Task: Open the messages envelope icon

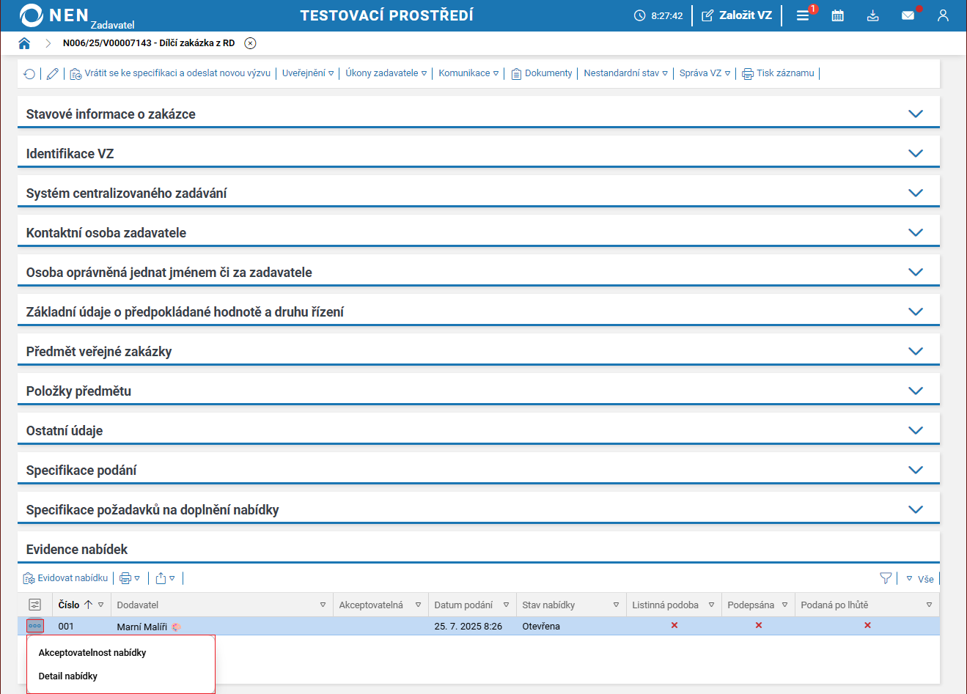Action: click(x=908, y=15)
